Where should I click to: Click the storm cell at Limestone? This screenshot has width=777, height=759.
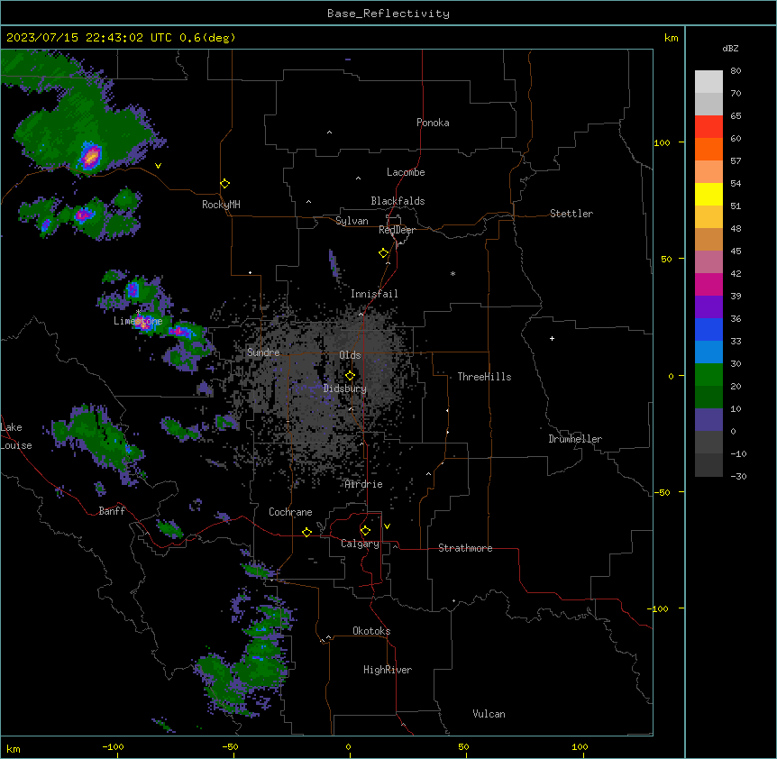point(142,323)
